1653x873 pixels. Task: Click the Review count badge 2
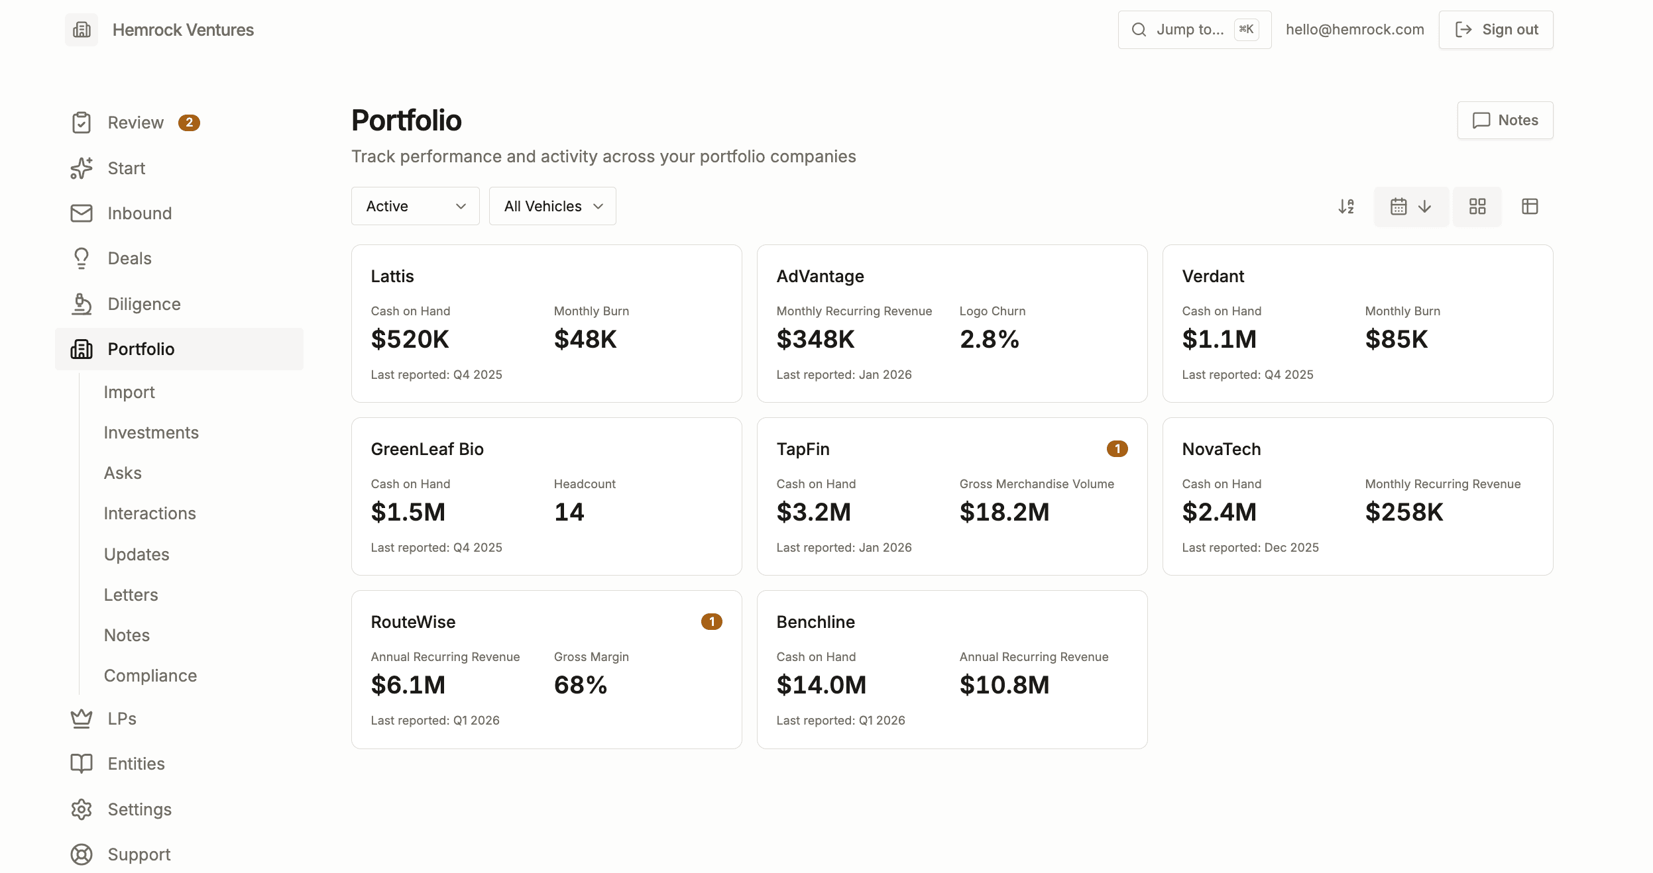[x=189, y=123]
